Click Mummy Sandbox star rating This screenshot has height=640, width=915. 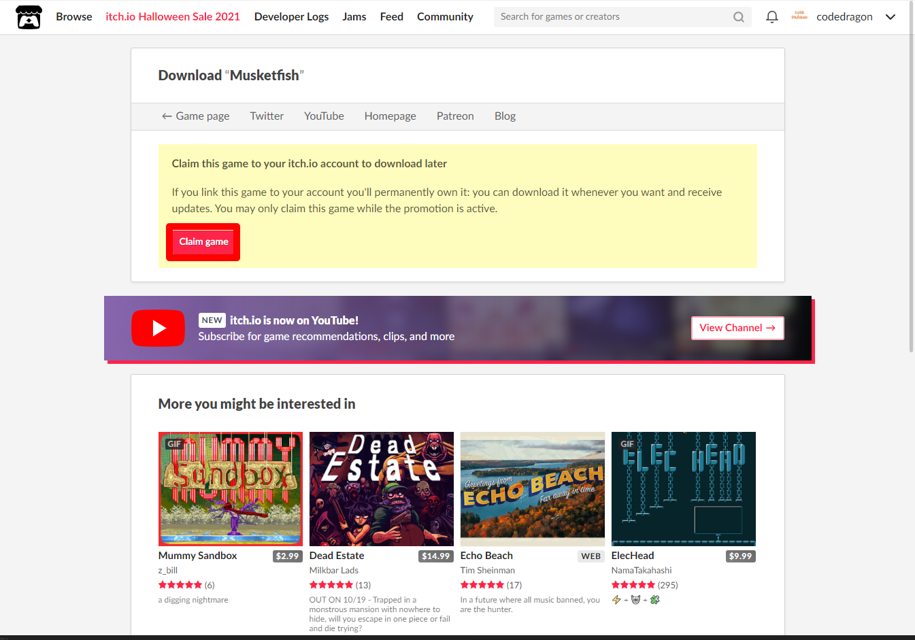click(180, 585)
